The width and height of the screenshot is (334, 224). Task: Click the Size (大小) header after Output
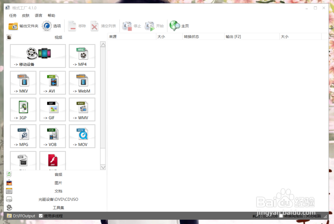coord(301,37)
